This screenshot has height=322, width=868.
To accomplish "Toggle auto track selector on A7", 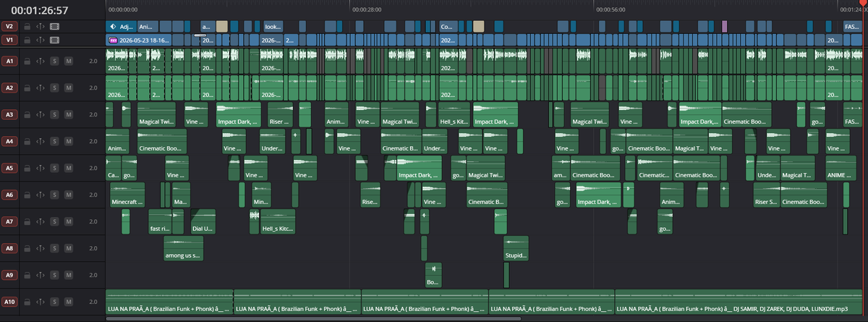I will [x=41, y=222].
